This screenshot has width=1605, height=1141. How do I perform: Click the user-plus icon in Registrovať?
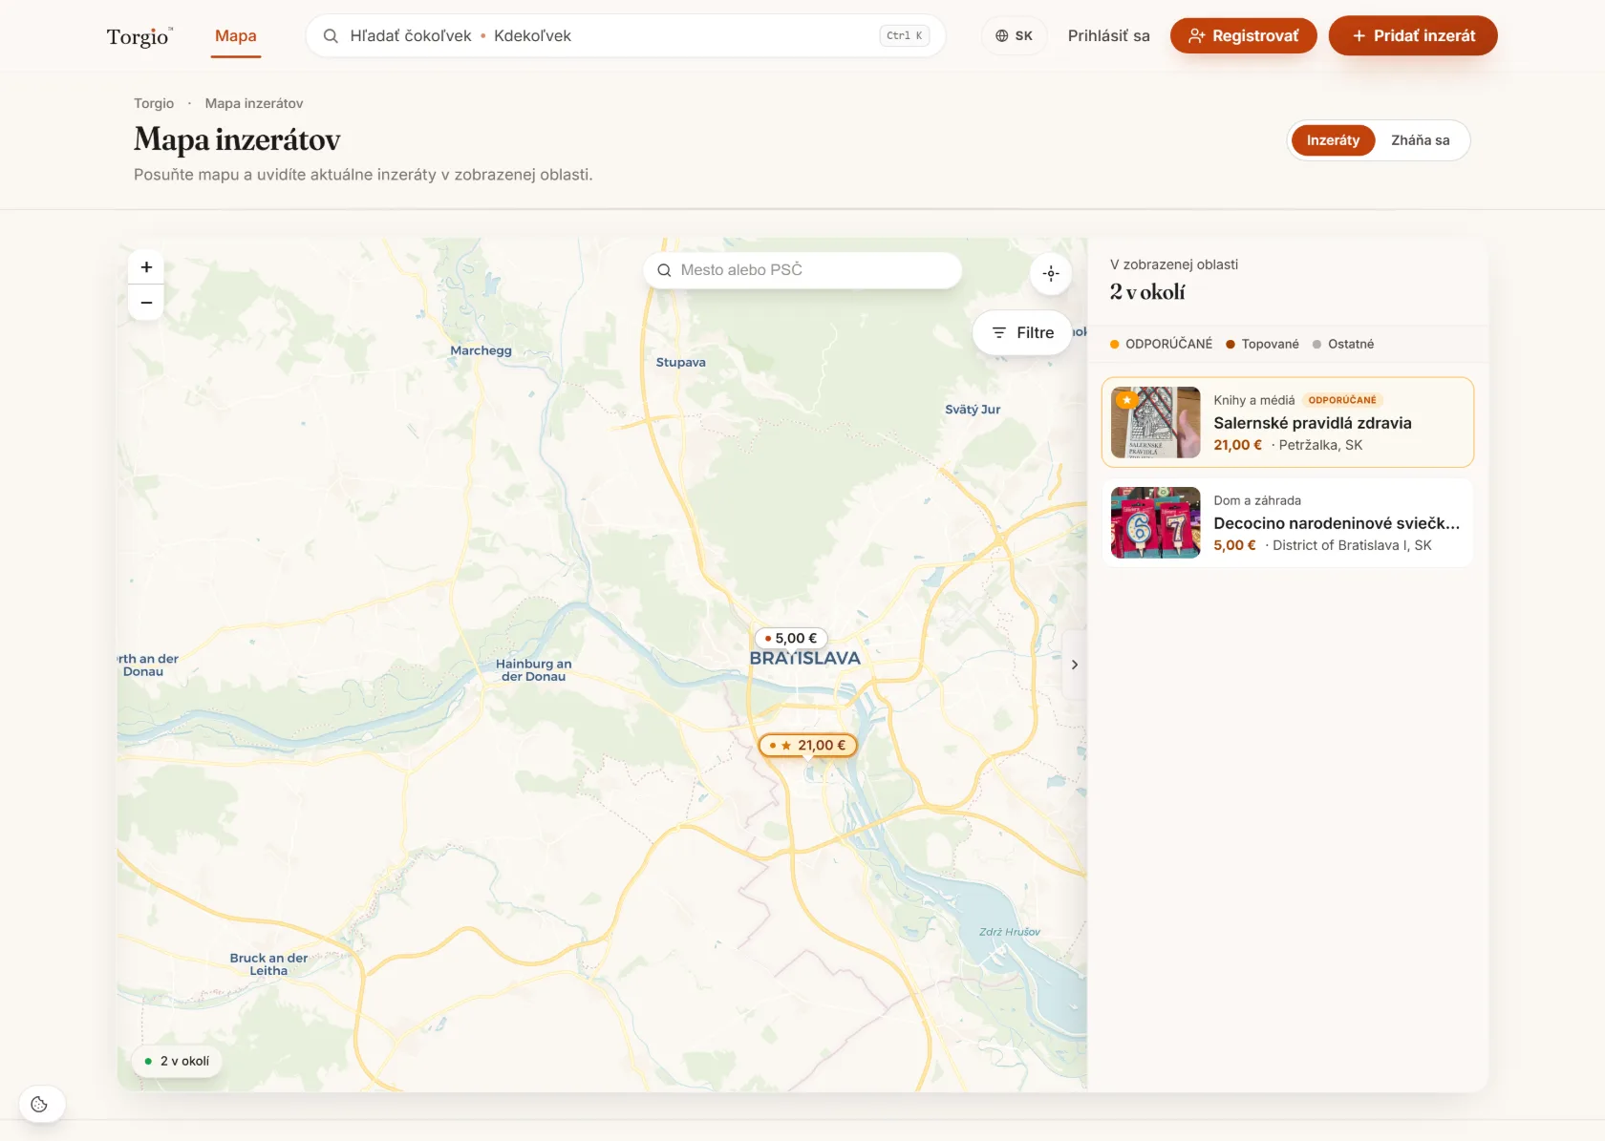[x=1196, y=36]
